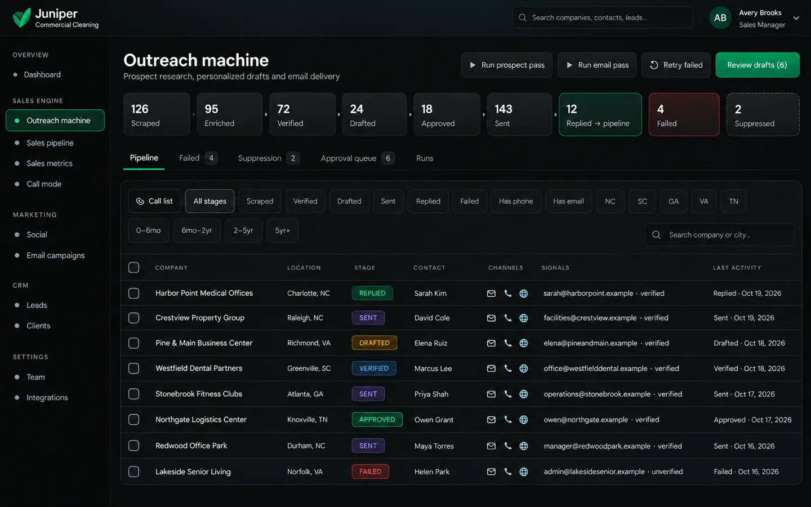Select the Has phone filter chip

pos(516,201)
